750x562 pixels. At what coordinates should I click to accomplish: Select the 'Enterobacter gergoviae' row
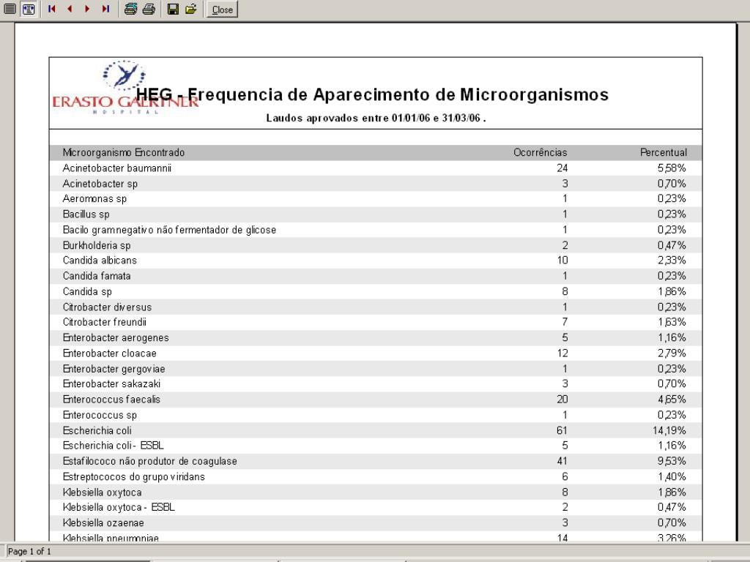[x=376, y=369]
